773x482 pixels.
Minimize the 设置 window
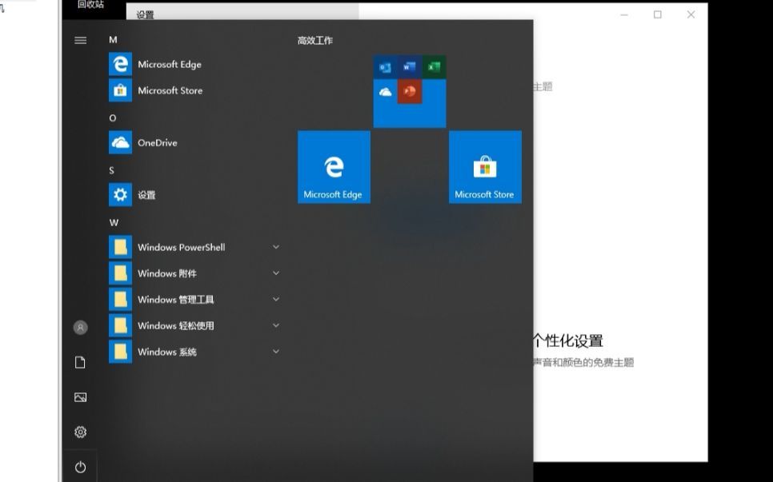pos(624,14)
